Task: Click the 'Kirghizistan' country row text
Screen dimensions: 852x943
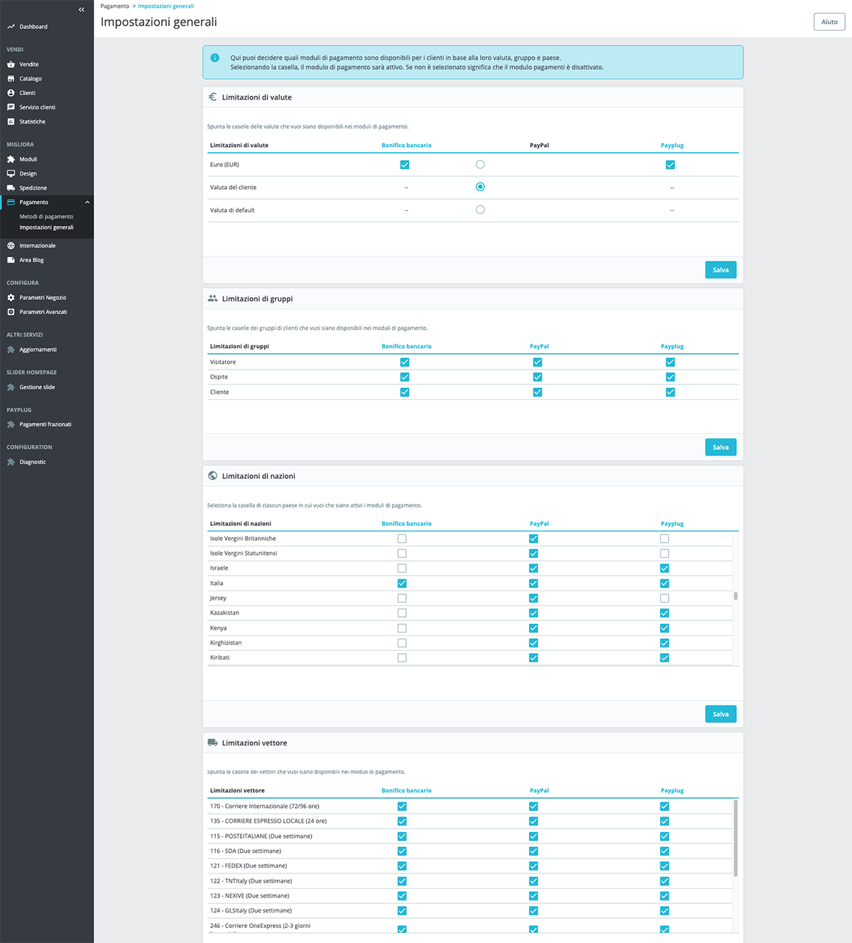Action: pyautogui.click(x=226, y=642)
